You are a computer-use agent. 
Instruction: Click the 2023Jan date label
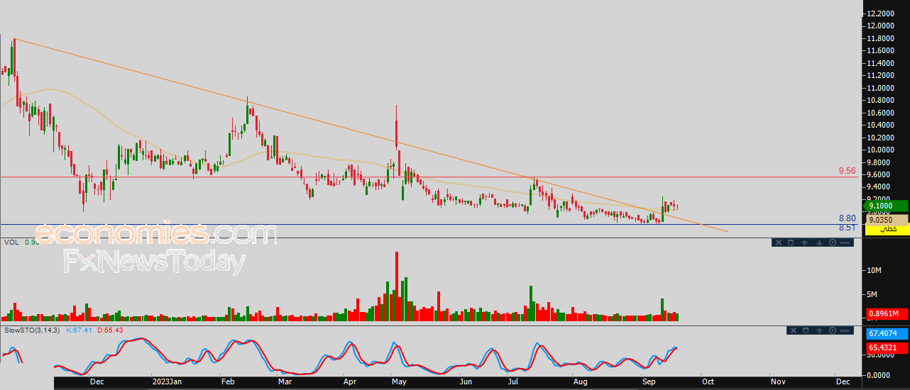[x=168, y=381]
